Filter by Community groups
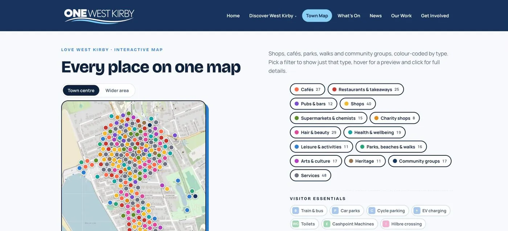This screenshot has width=508, height=231. point(419,161)
